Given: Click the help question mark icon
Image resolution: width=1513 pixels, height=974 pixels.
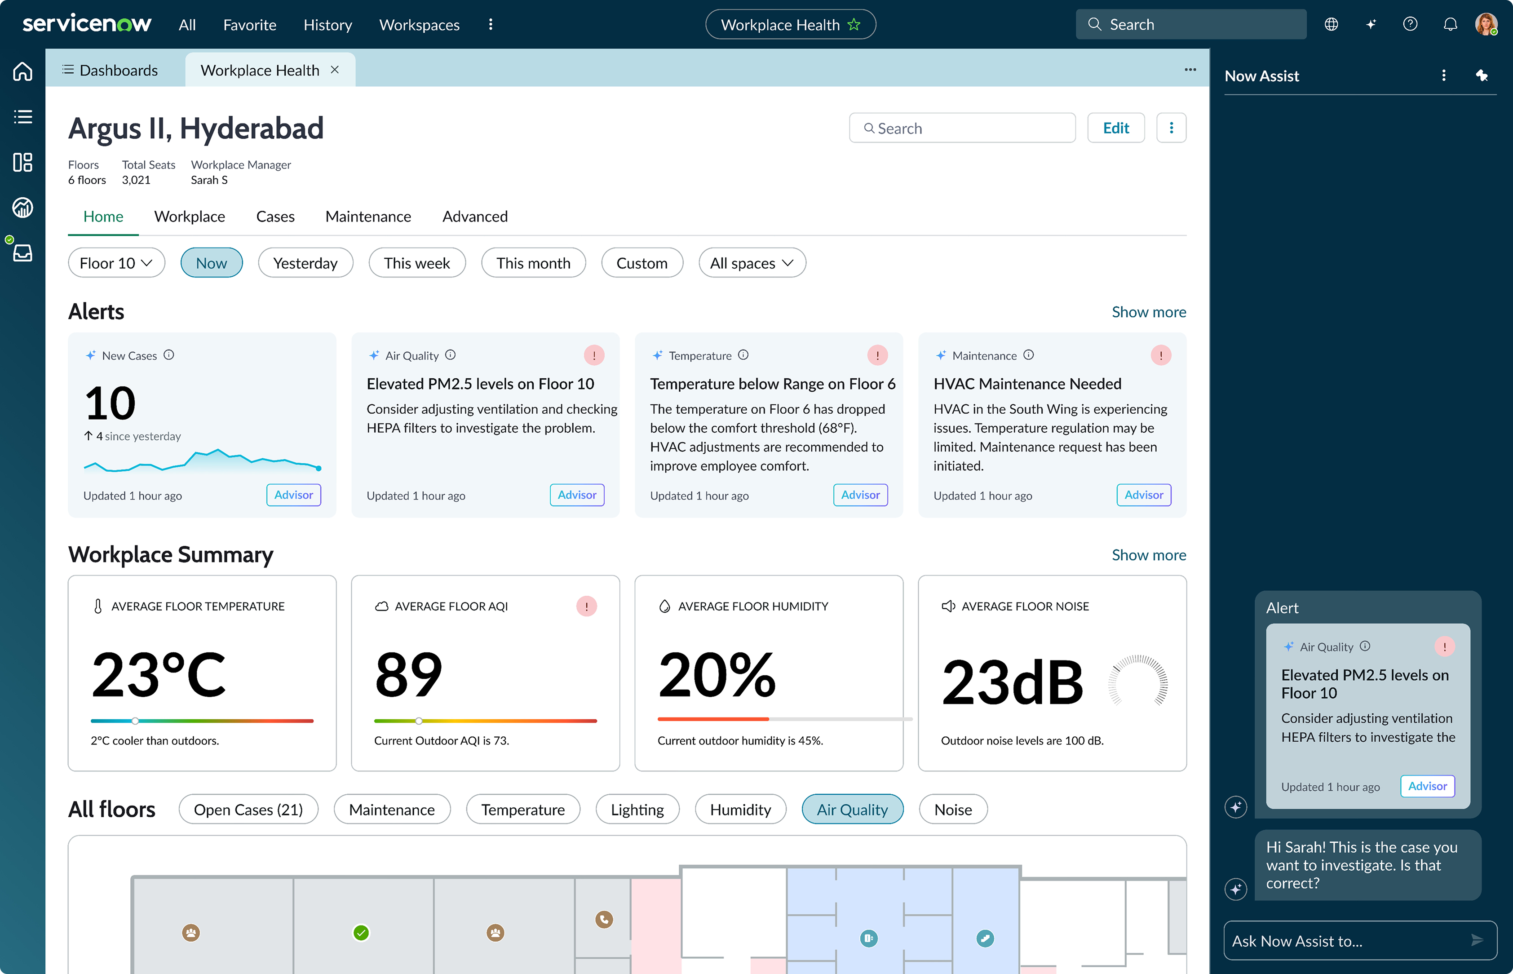Looking at the screenshot, I should pos(1410,25).
